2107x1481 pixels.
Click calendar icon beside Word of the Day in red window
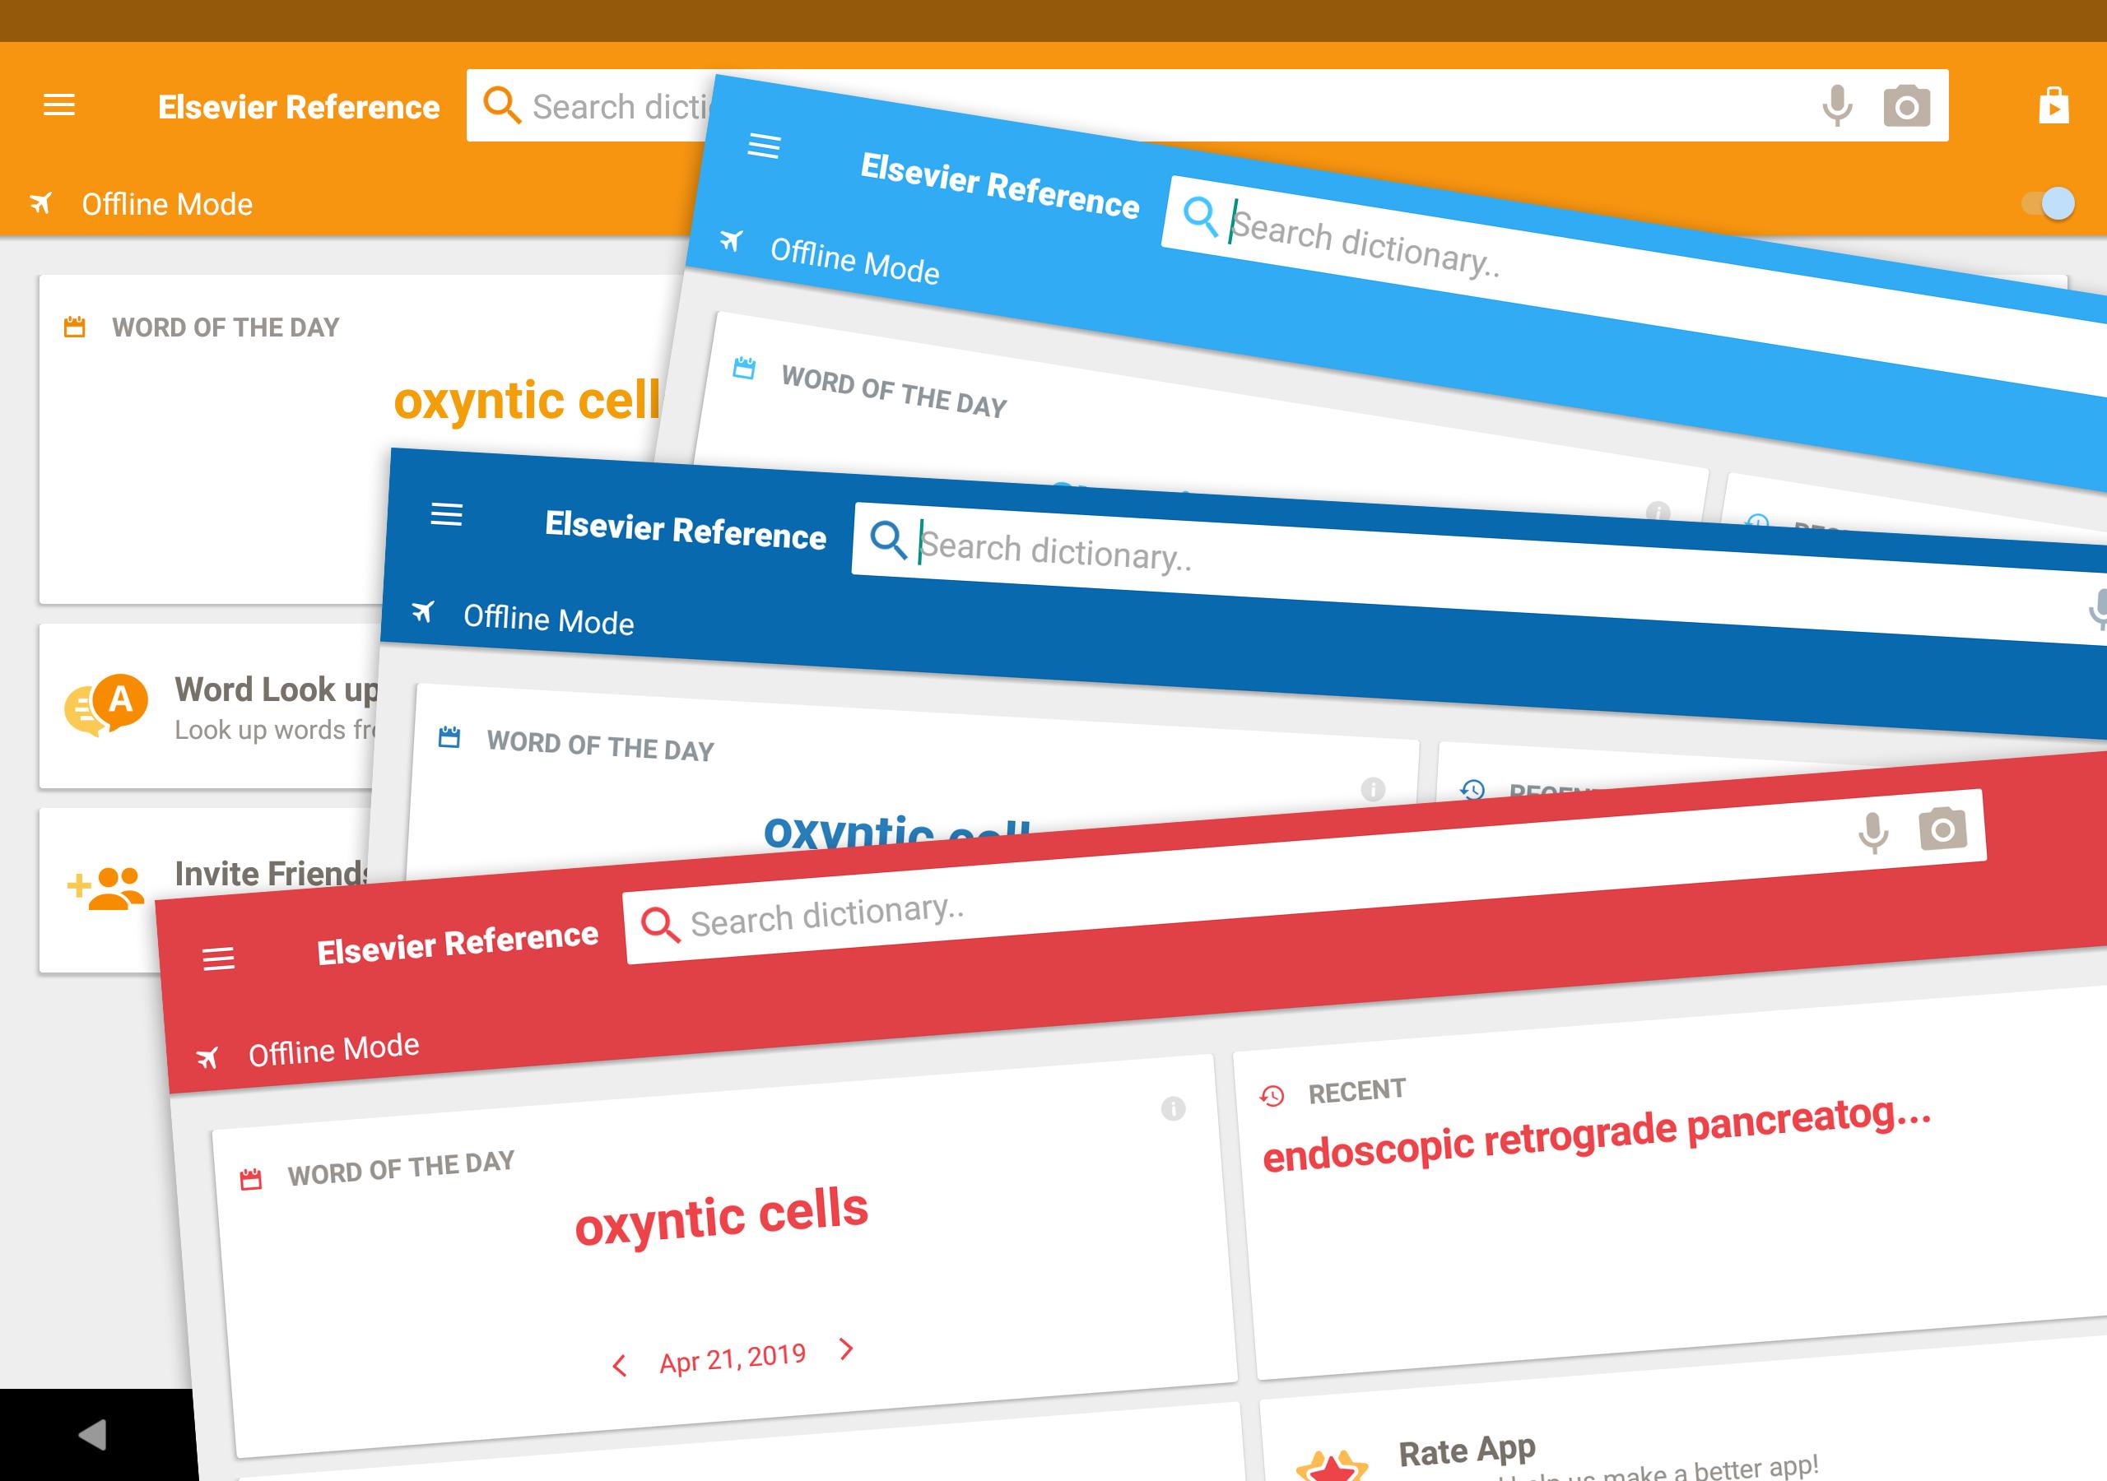coord(250,1179)
